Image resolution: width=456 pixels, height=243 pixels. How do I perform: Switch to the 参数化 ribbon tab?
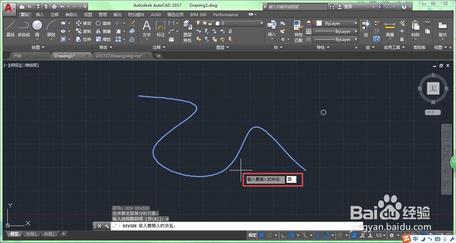coord(71,15)
